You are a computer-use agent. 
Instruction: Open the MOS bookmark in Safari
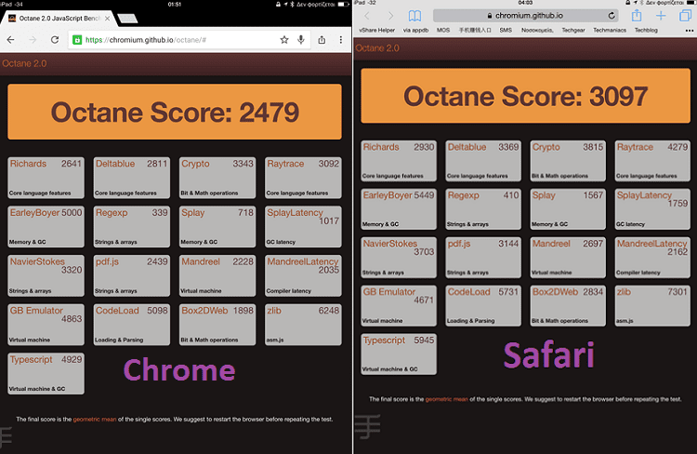[x=442, y=31]
